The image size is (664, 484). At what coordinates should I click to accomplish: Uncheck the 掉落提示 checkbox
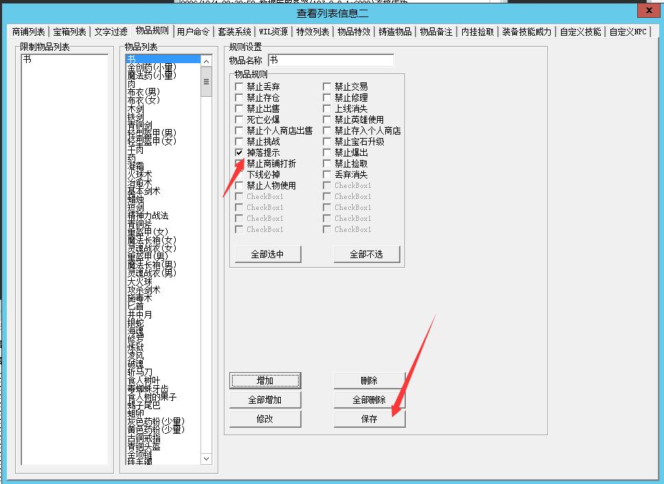(239, 152)
